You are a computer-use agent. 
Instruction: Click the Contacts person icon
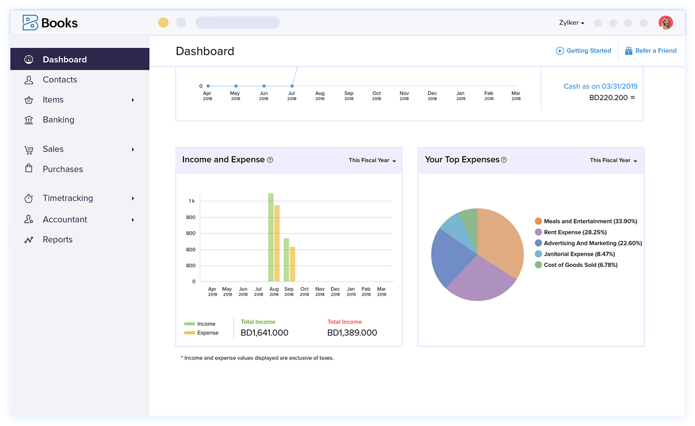[x=29, y=80]
